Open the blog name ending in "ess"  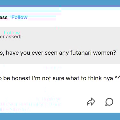coord(4,17)
